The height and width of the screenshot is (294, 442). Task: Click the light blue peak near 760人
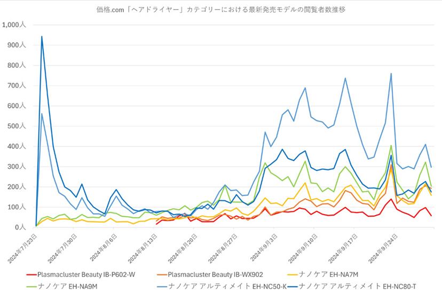391,73
